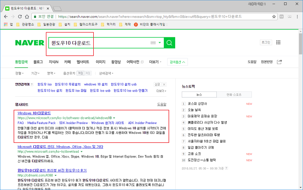Click the 원본반영 link

(267, 62)
